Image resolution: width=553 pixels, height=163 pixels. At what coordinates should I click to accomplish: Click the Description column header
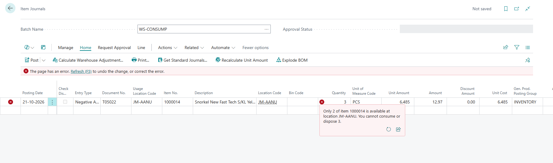tap(204, 93)
